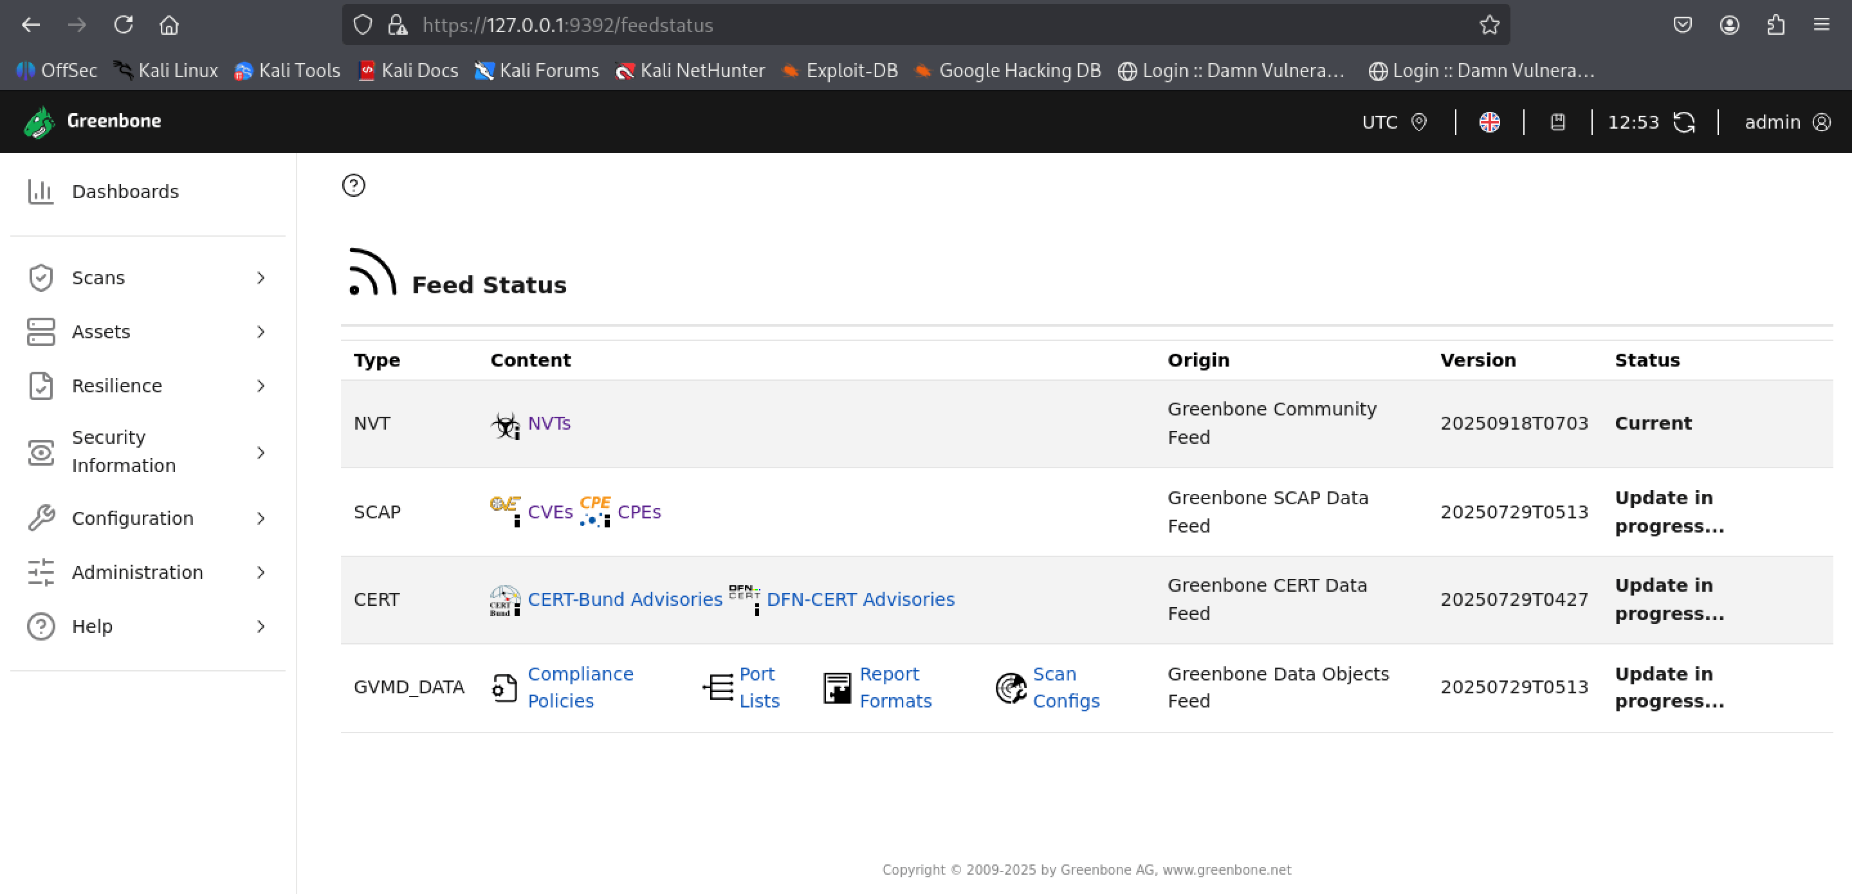The image size is (1852, 894).
Task: Open the manual book icon in header
Action: (x=1558, y=122)
